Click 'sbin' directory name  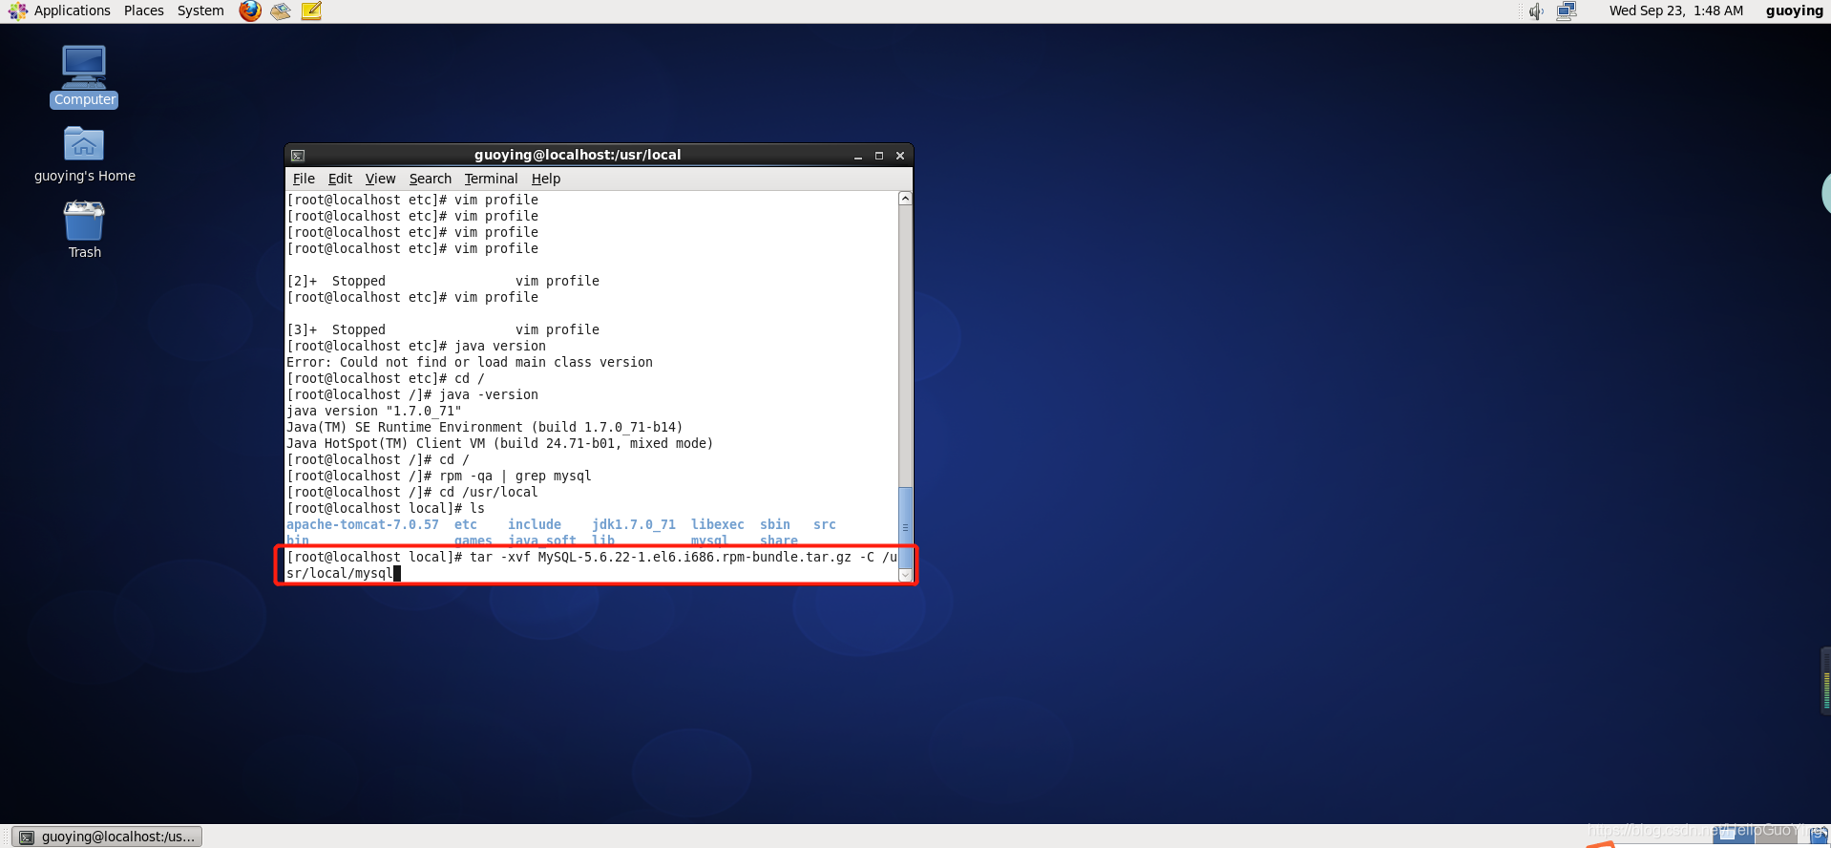pyautogui.click(x=775, y=524)
